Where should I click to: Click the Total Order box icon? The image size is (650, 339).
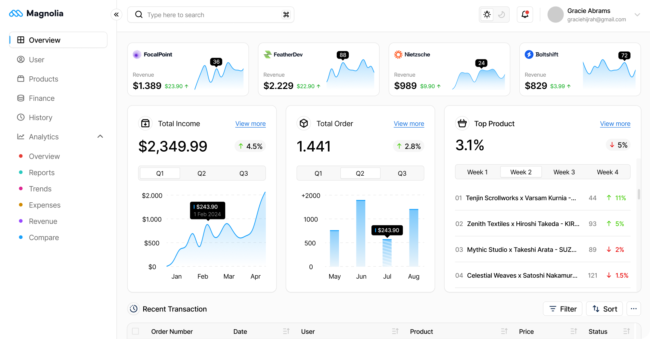304,123
